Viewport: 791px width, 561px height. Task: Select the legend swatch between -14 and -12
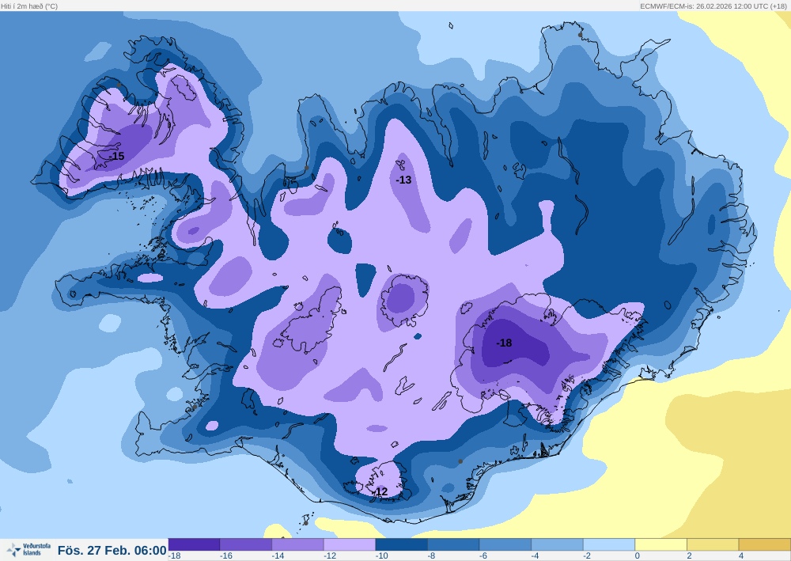[x=298, y=544]
